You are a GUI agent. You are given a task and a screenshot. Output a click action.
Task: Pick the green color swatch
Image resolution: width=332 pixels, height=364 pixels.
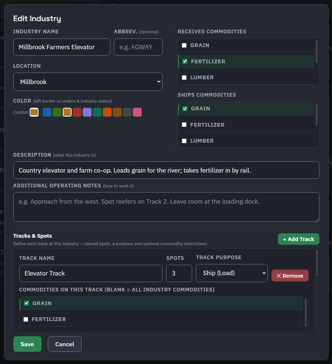[x=57, y=112]
